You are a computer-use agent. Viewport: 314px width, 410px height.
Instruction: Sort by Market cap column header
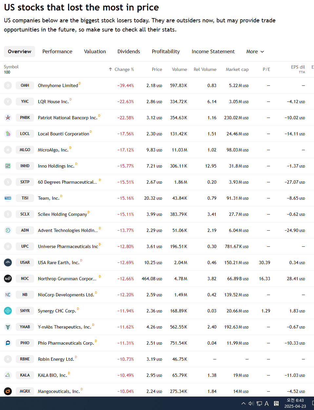pos(237,69)
